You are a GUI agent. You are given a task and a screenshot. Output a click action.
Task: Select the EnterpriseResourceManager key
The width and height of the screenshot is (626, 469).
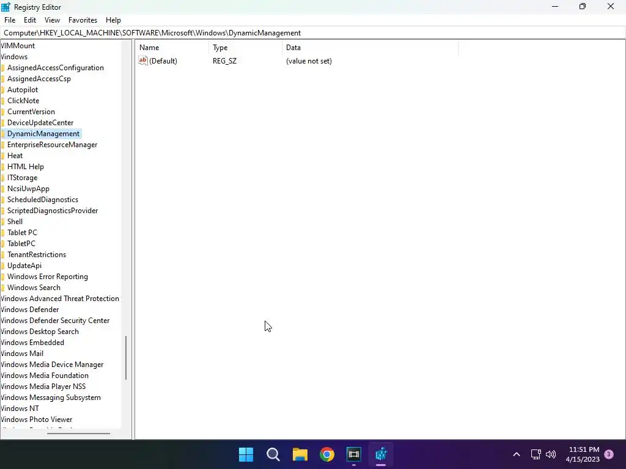click(53, 144)
